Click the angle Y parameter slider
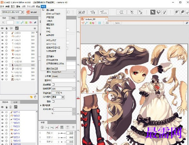Viewport: 189px width, 145px height. [x=62, y=137]
